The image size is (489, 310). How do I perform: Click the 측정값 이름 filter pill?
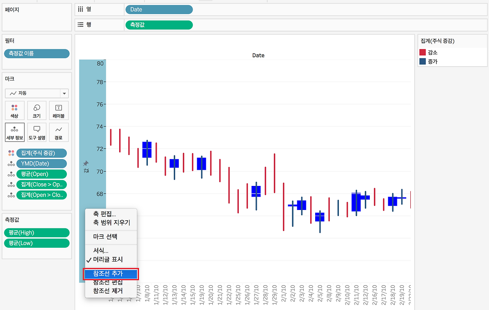pyautogui.click(x=37, y=53)
